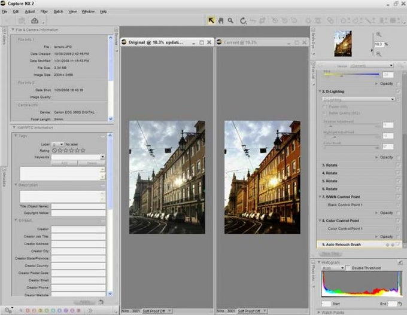This screenshot has width=407, height=315.
Task: Click the Straighten tool in the toolbar
Action: click(253, 21)
